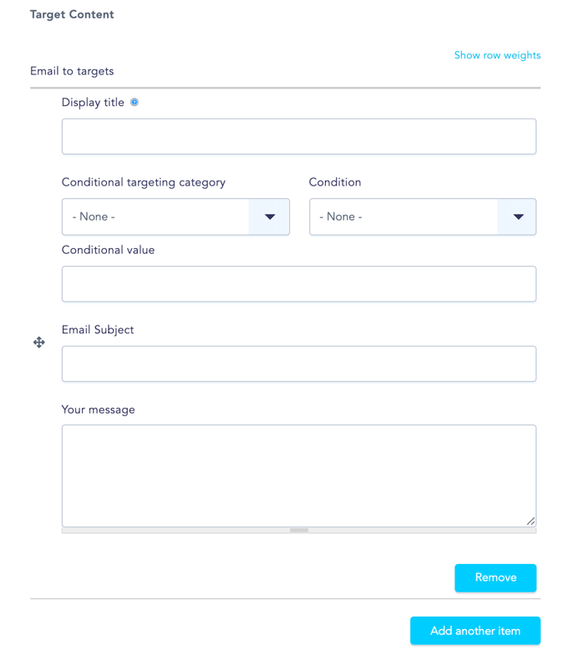This screenshot has height=666, width=574.
Task: Open the Condition dropdown set to None
Action: click(423, 216)
